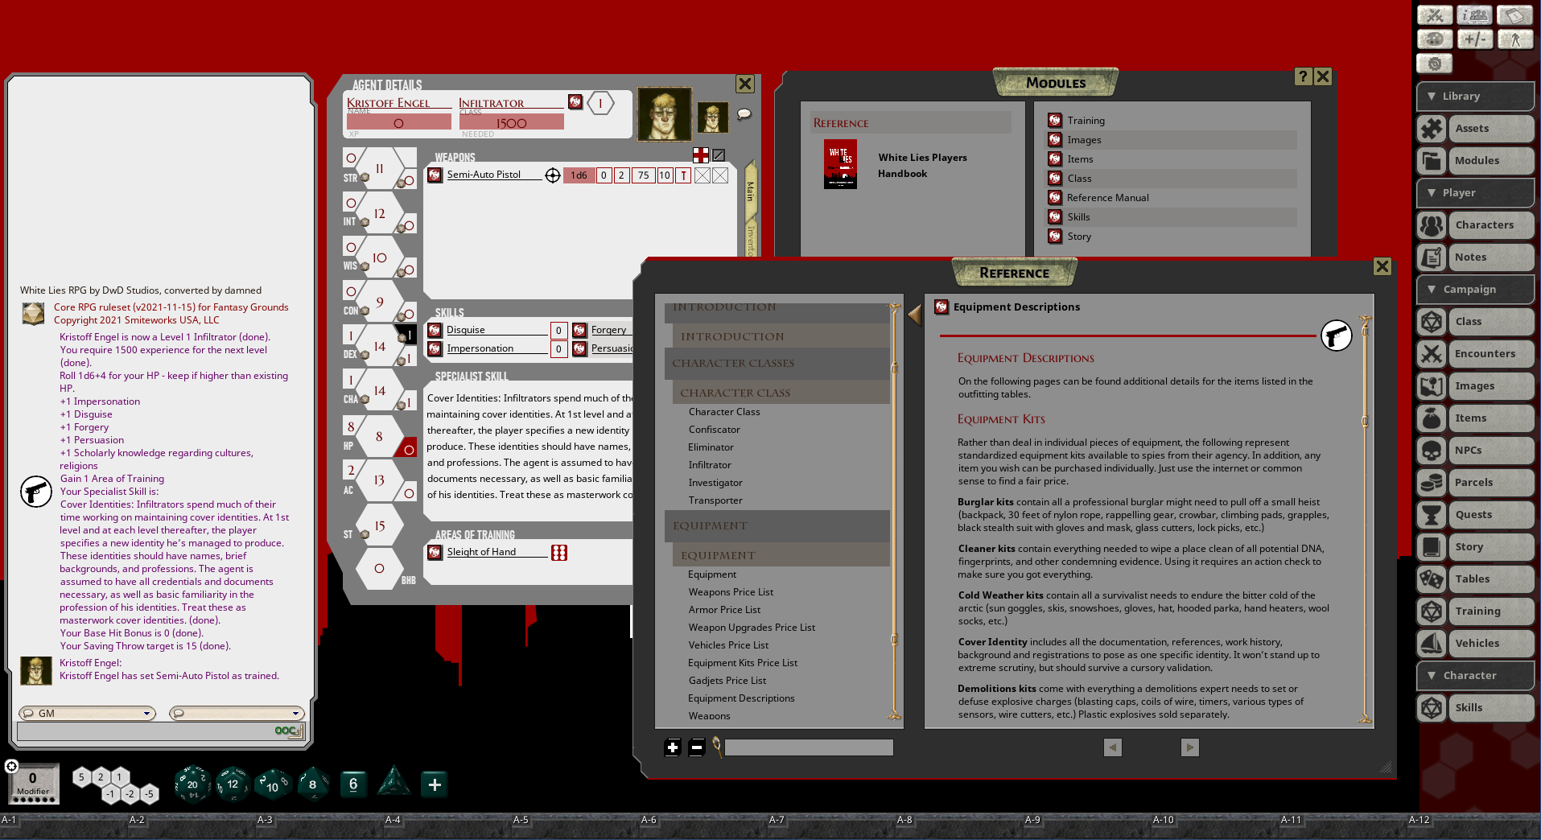Open the Notes sidebar button
The width and height of the screenshot is (1541, 840).
coord(1475,257)
